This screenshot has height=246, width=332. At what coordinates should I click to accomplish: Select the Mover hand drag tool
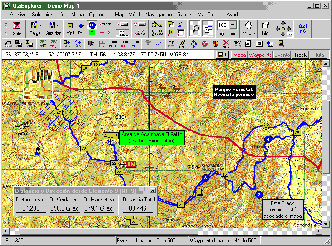(248, 29)
